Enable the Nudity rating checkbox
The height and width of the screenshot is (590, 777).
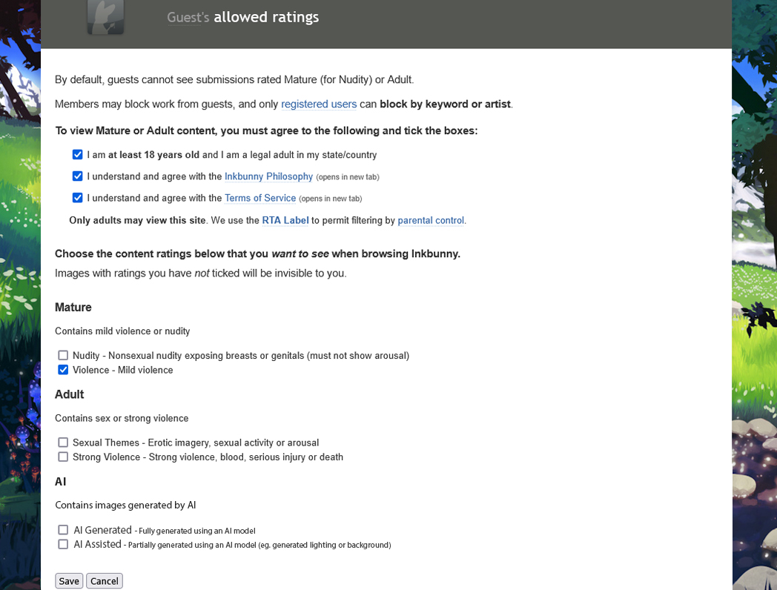click(x=63, y=356)
